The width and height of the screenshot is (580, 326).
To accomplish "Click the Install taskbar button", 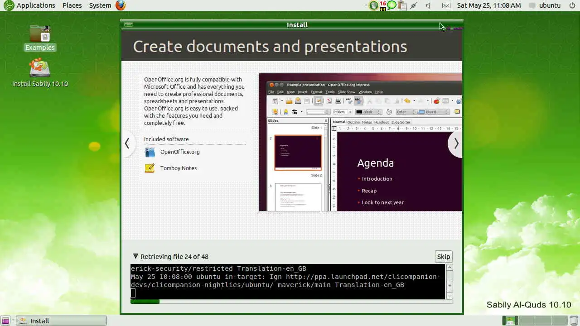I will [x=62, y=321].
